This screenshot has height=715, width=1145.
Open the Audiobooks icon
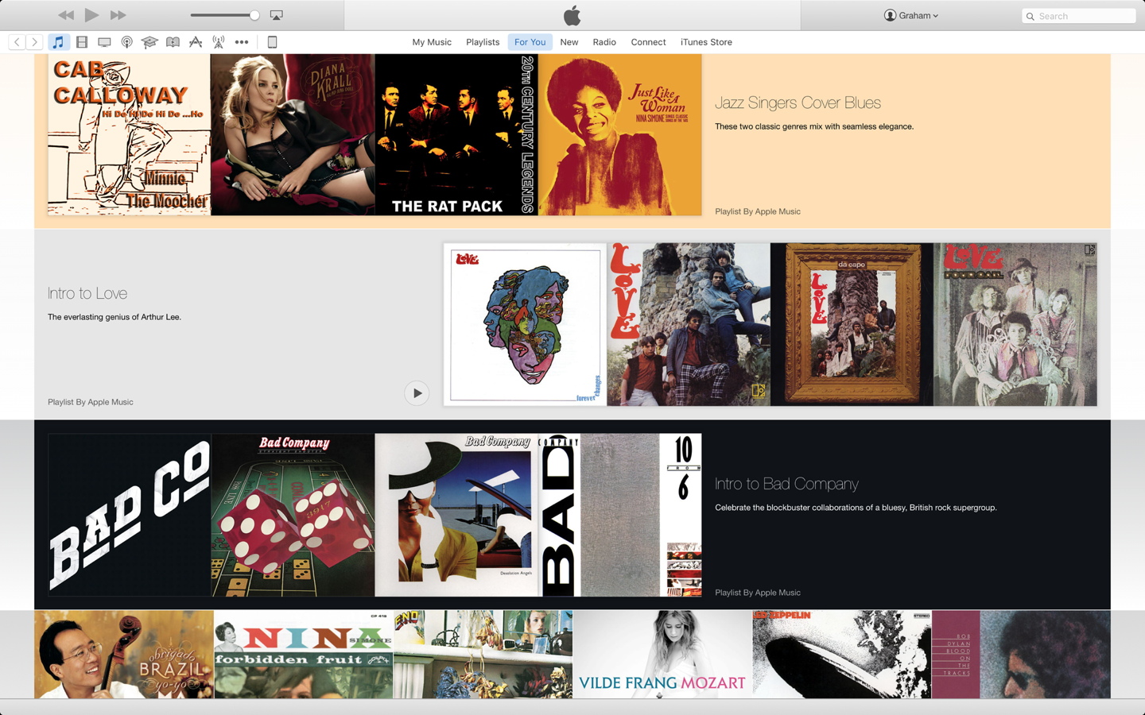tap(173, 42)
